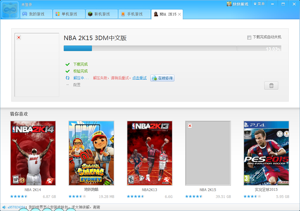300x211 pixels.
Task: Click the 配置 step label
Action: click(x=77, y=85)
